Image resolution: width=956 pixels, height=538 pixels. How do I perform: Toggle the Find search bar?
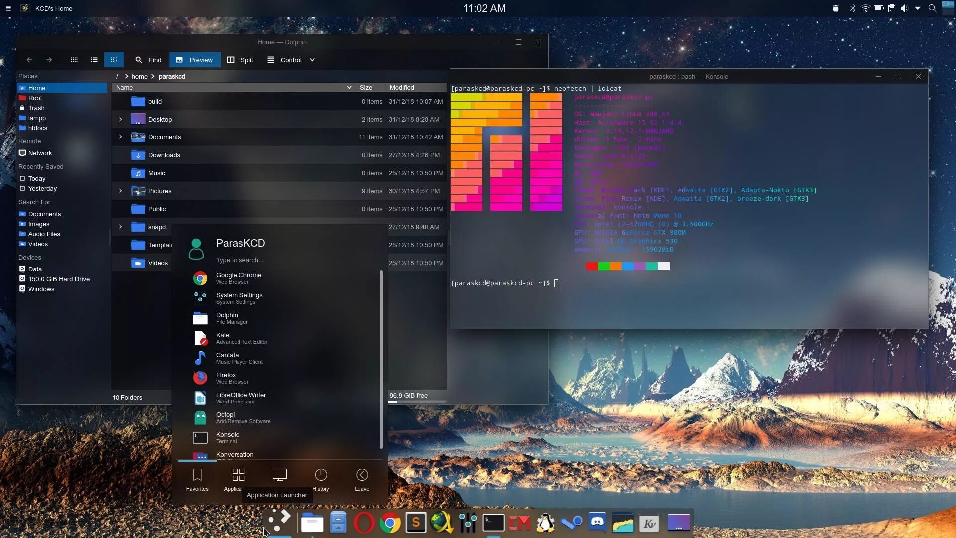tap(148, 60)
